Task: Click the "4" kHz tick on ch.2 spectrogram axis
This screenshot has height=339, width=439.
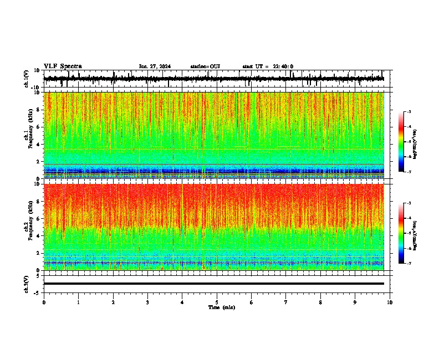Action: point(38,236)
